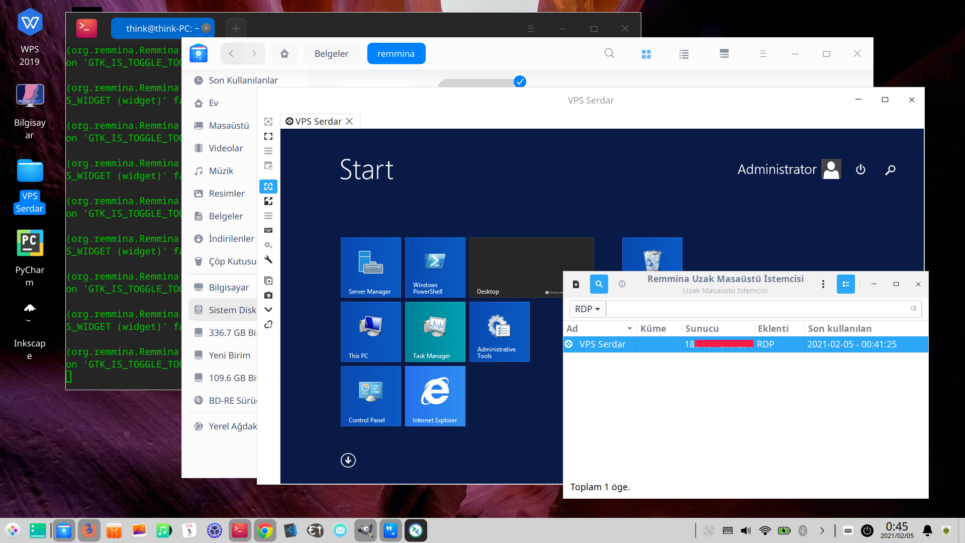
Task: Go back in the file manager
Action: [231, 53]
